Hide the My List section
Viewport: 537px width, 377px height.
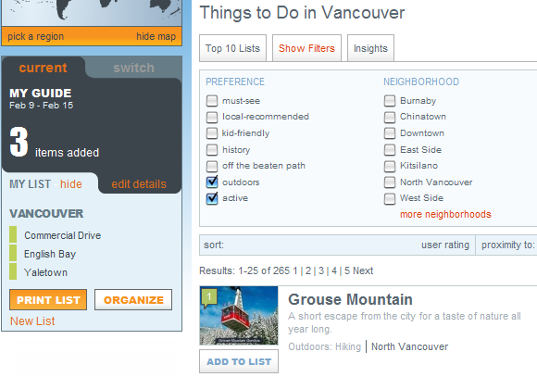71,184
